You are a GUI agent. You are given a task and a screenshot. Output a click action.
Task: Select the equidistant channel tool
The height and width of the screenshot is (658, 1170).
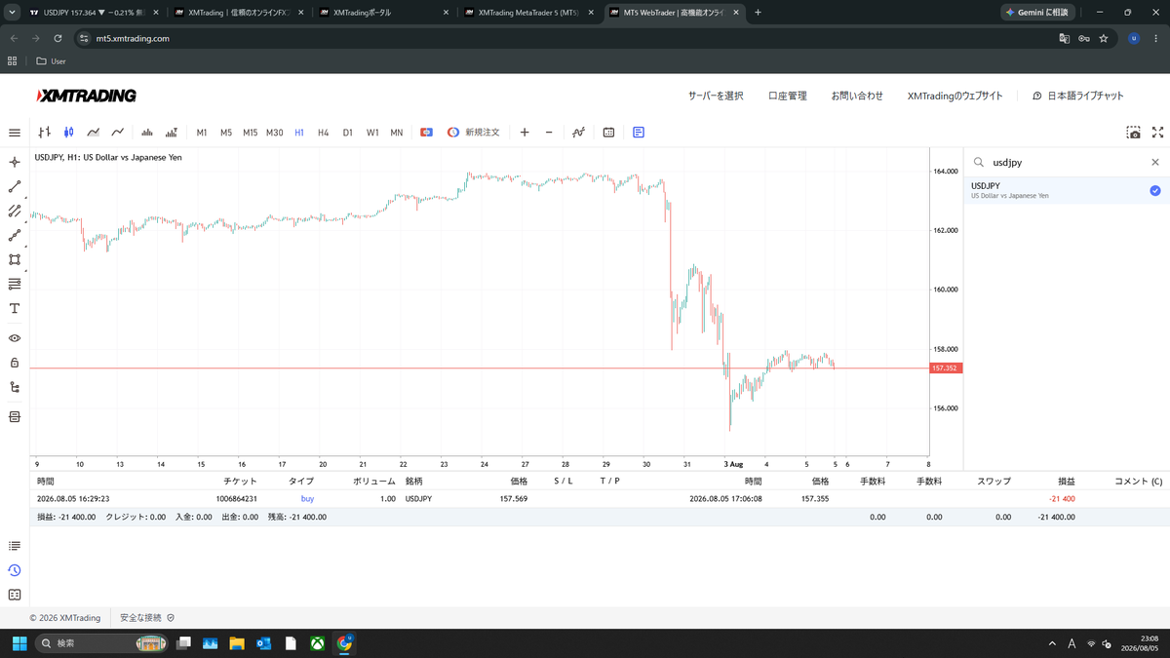[15, 211]
